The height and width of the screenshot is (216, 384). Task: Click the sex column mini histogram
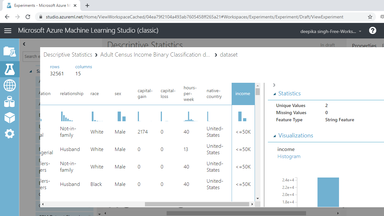click(x=121, y=116)
